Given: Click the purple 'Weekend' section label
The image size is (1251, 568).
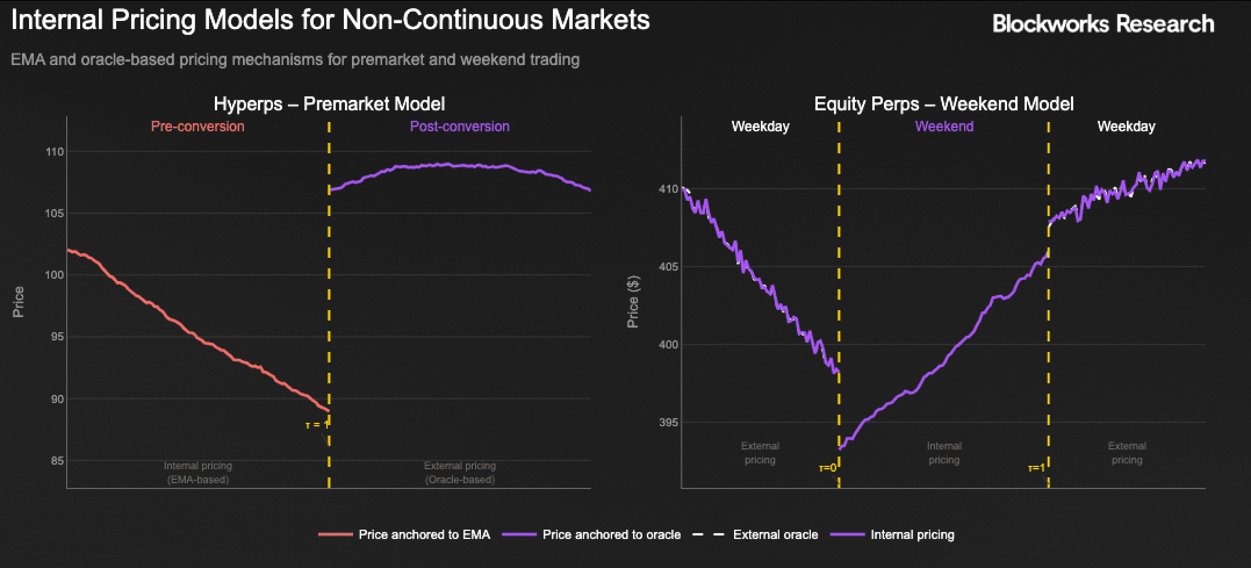Looking at the screenshot, I should point(944,127).
